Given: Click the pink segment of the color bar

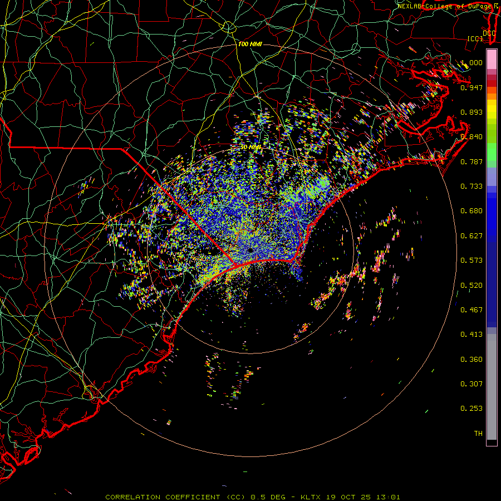Looking at the screenshot, I should pos(492,60).
